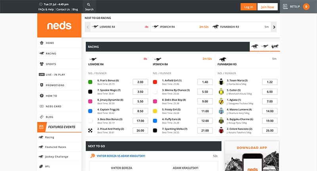
Task: Select Colore Nascosto odds 26.00
Action: click(270, 130)
